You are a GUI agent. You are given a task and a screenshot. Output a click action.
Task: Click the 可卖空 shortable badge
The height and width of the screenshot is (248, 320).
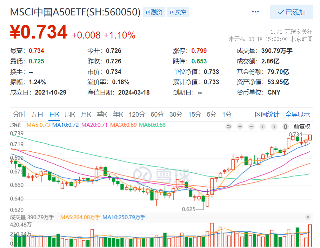(x=178, y=12)
